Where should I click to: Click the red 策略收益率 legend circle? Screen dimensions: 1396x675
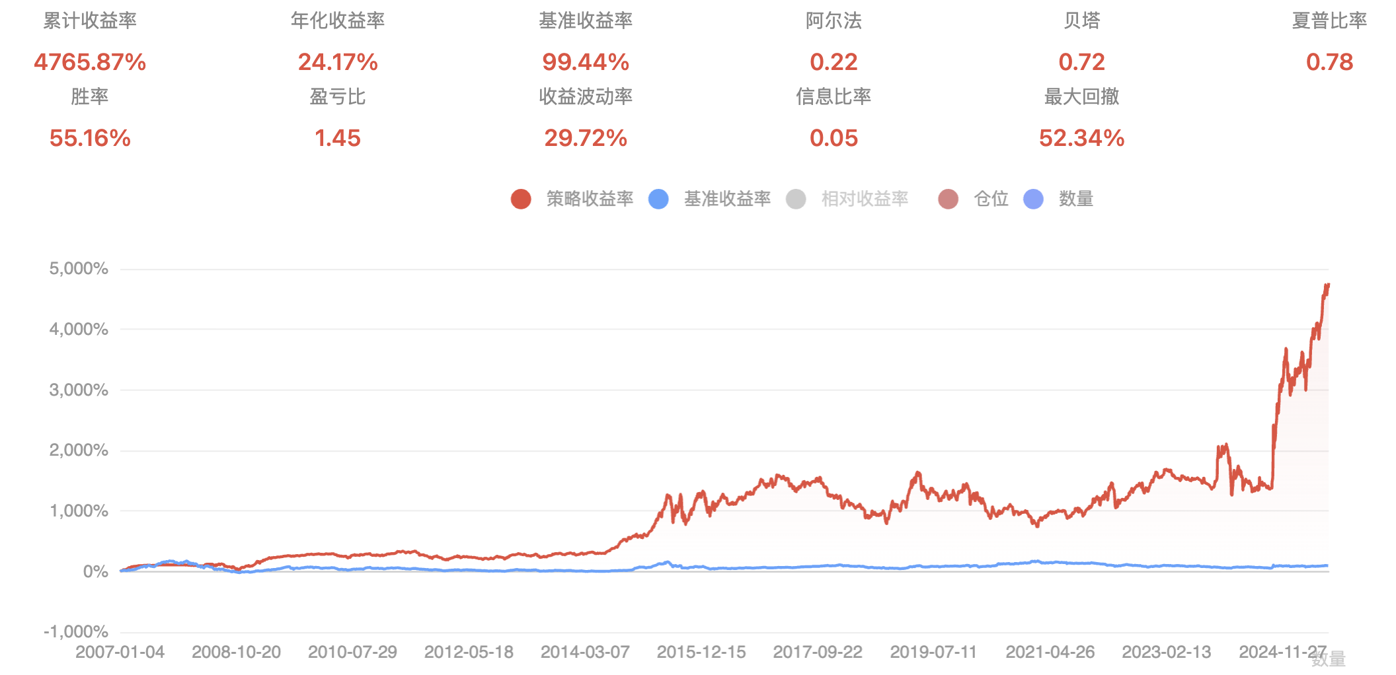coord(521,199)
